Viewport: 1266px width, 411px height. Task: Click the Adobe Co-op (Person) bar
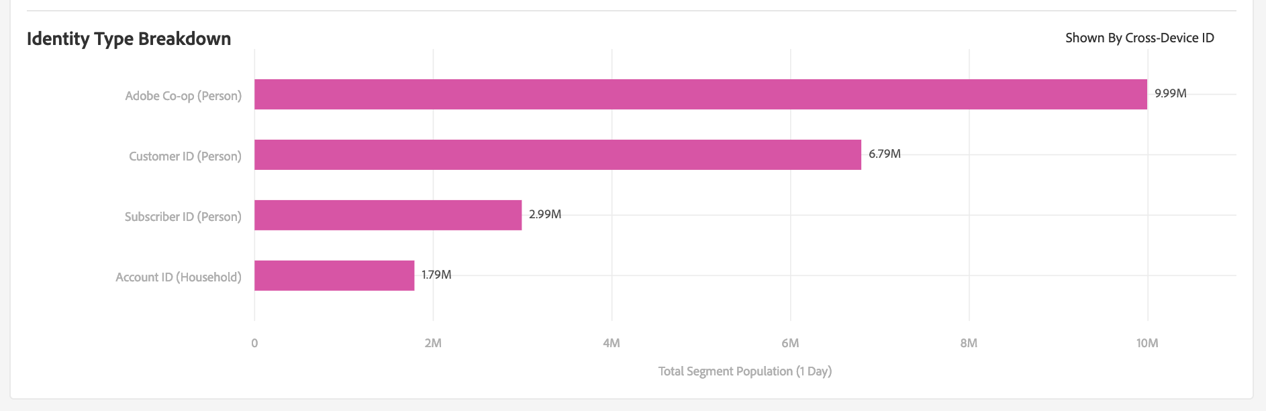[x=700, y=94]
